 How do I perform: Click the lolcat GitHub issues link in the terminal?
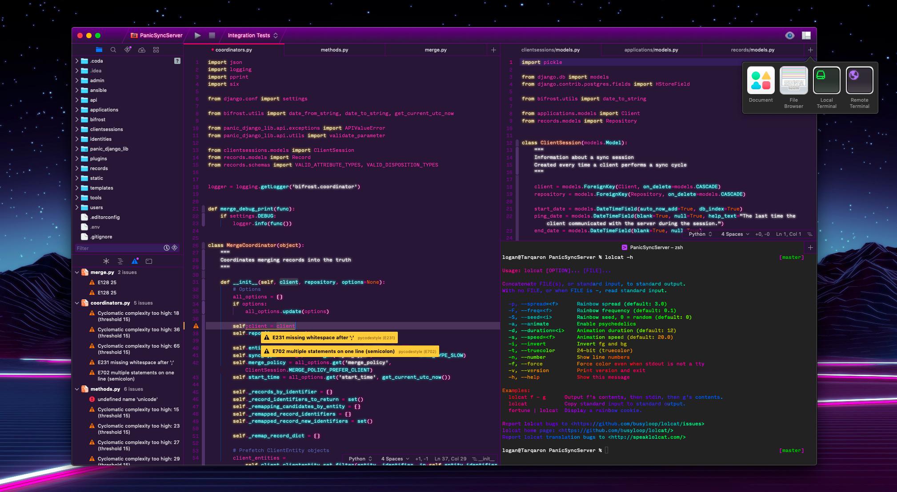pyautogui.click(x=637, y=424)
